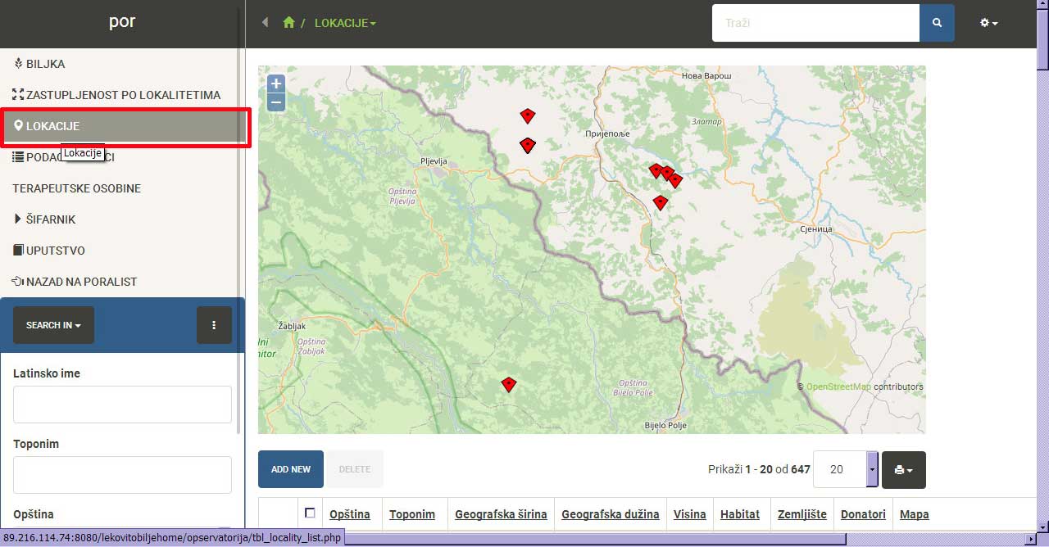Click the red map marker near Bijelo Polje
This screenshot has height=547, width=1049.
click(509, 384)
